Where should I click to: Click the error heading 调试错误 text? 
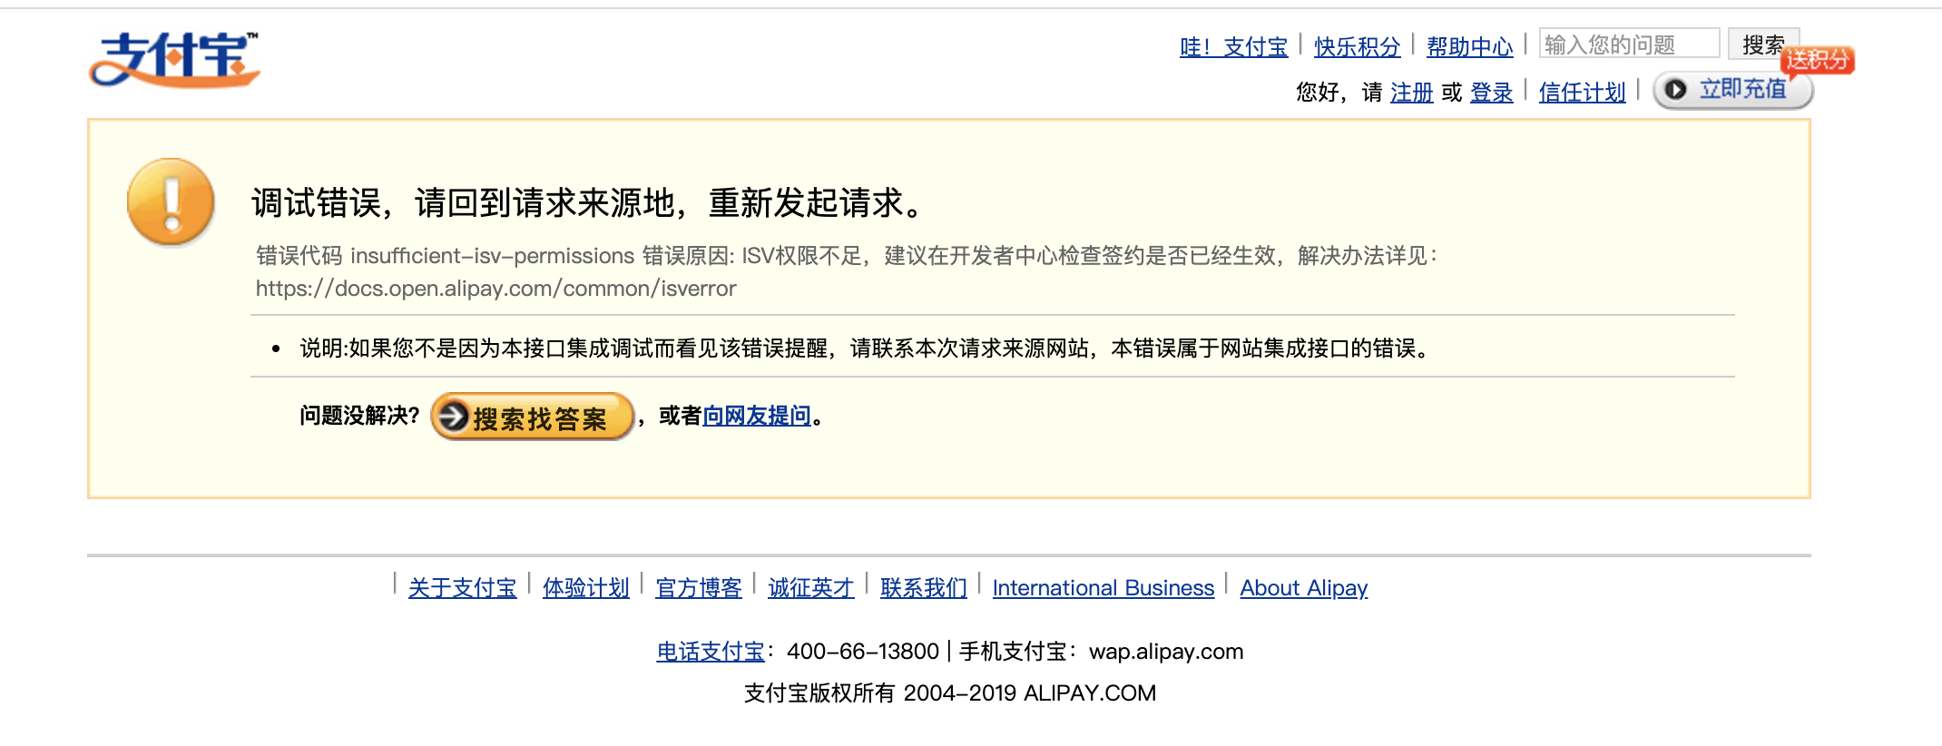(x=586, y=202)
